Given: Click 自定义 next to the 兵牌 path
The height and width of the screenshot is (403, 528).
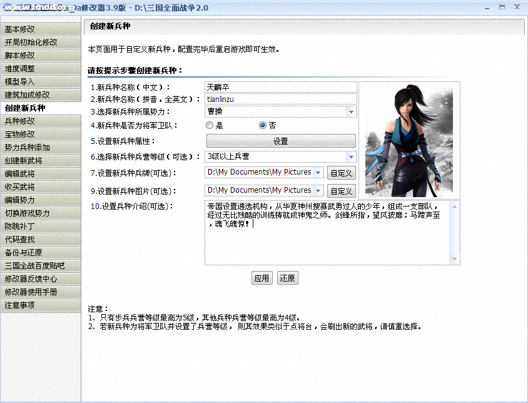Looking at the screenshot, I should pos(342,173).
